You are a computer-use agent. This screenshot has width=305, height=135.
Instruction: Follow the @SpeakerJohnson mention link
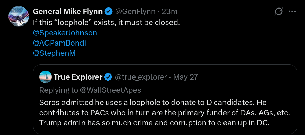coord(65,33)
